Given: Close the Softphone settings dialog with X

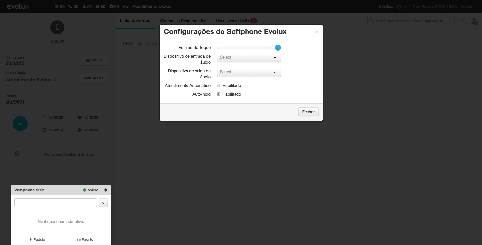Looking at the screenshot, I should tap(317, 32).
